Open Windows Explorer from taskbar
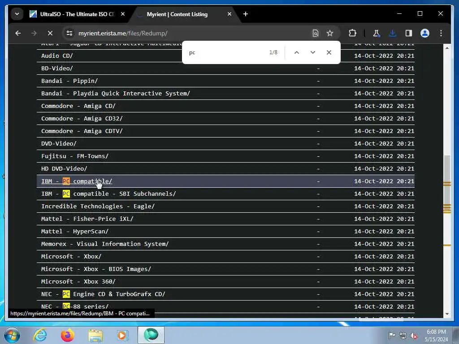 pos(95,335)
